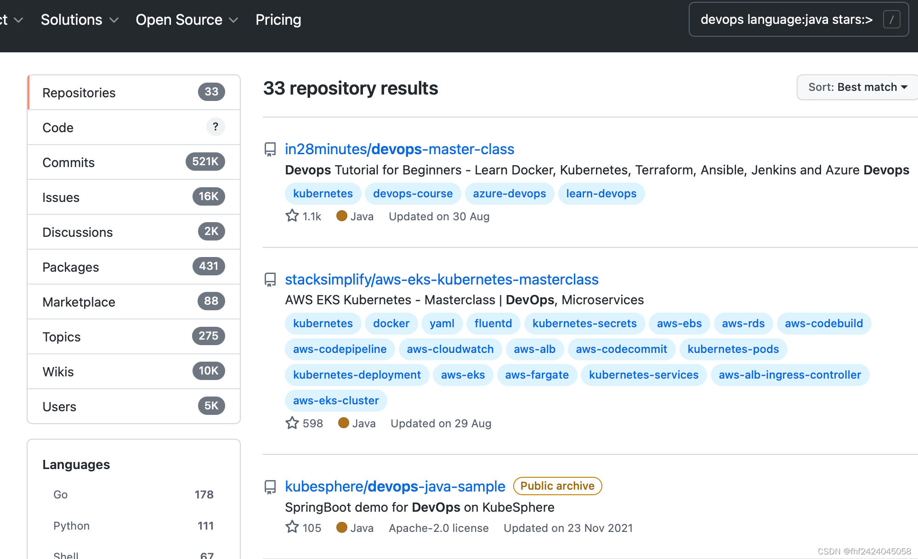Click the 521K badge beside Commits

click(x=205, y=162)
